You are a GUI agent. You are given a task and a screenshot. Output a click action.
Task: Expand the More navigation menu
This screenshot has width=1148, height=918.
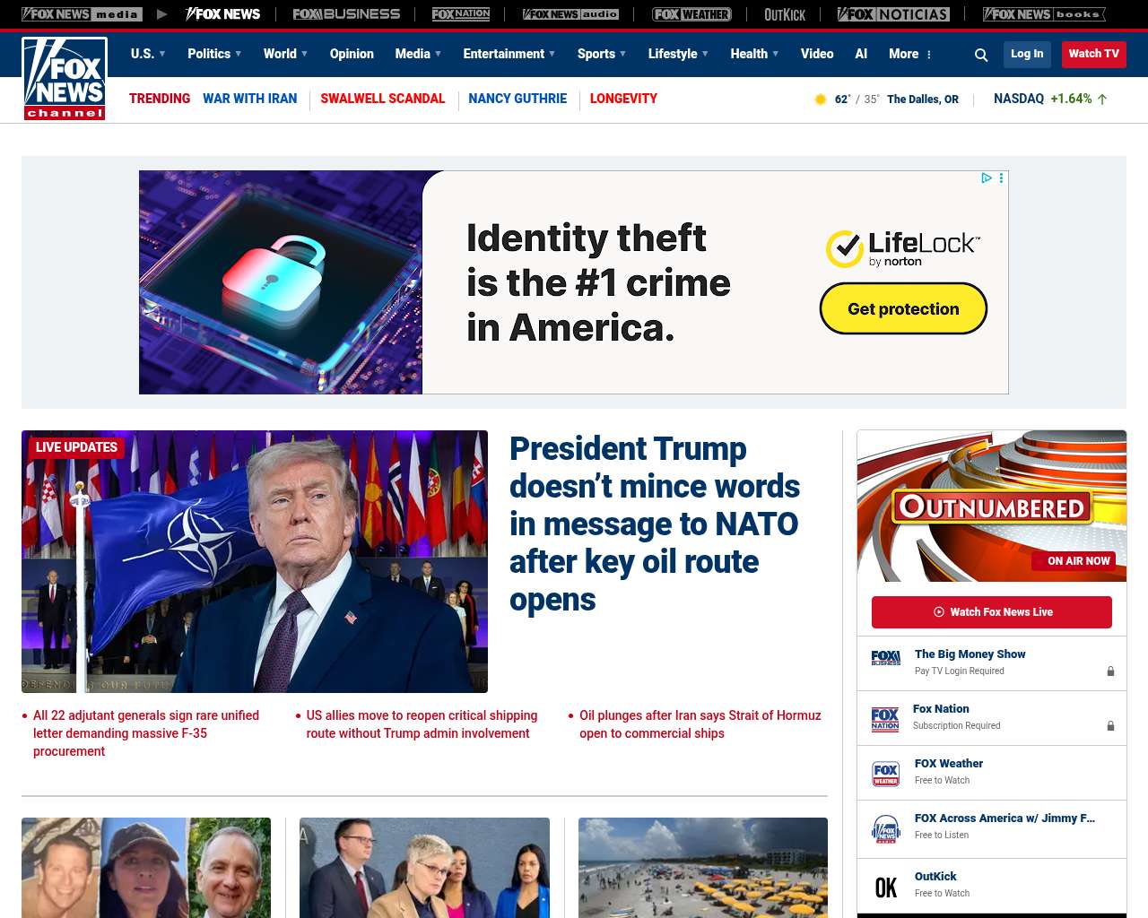point(910,54)
